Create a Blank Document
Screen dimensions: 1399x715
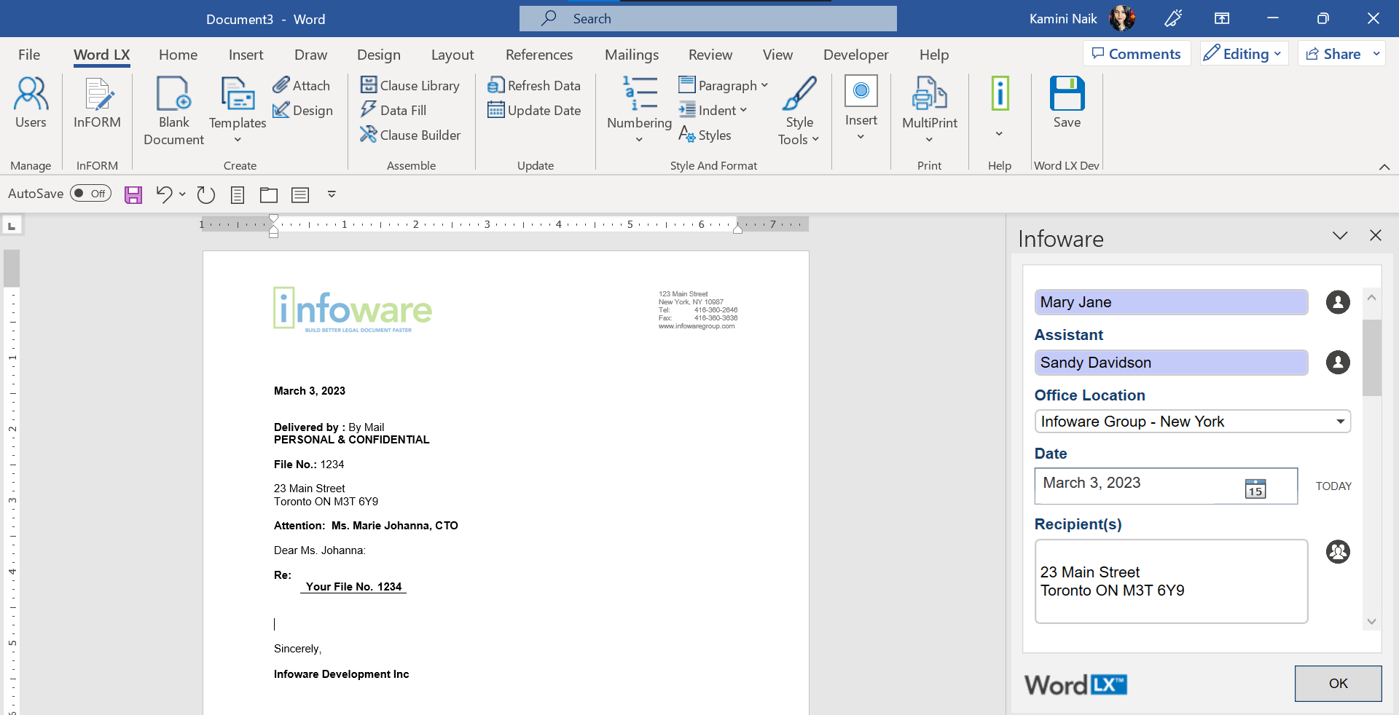point(173,109)
